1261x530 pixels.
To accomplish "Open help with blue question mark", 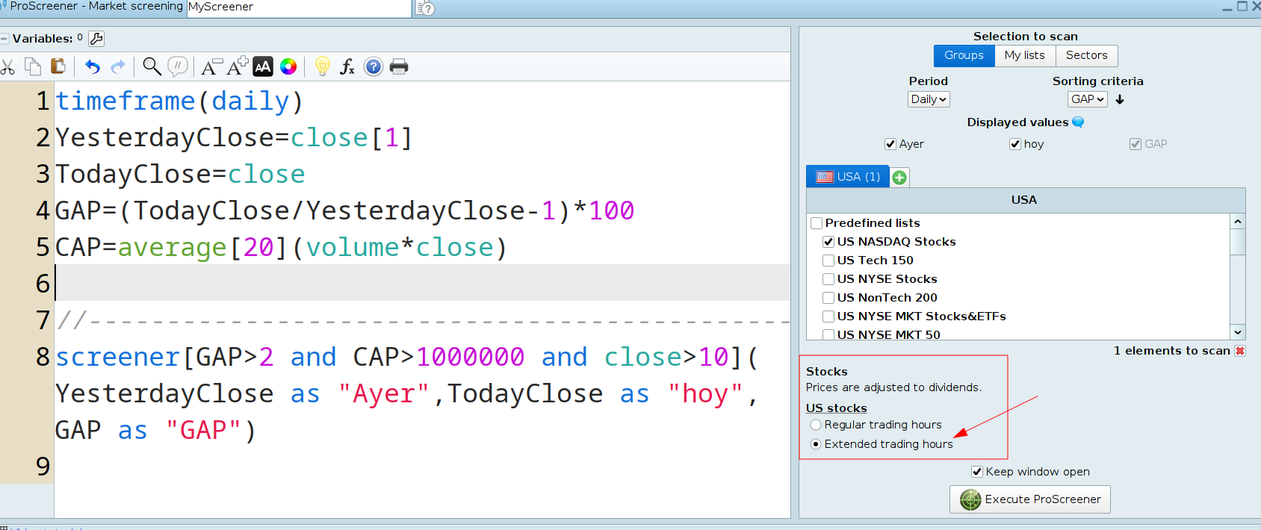I will point(374,67).
